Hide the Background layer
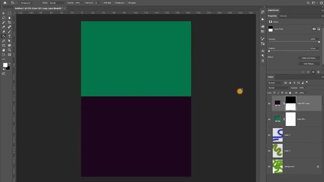Screen dimensions: 324x182 click(269, 167)
